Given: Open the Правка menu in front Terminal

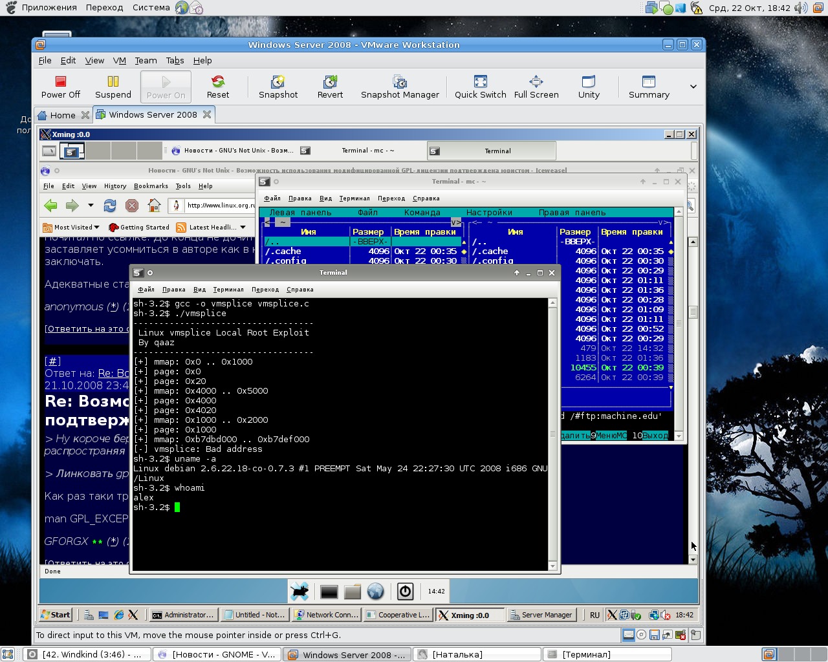Looking at the screenshot, I should coord(174,290).
